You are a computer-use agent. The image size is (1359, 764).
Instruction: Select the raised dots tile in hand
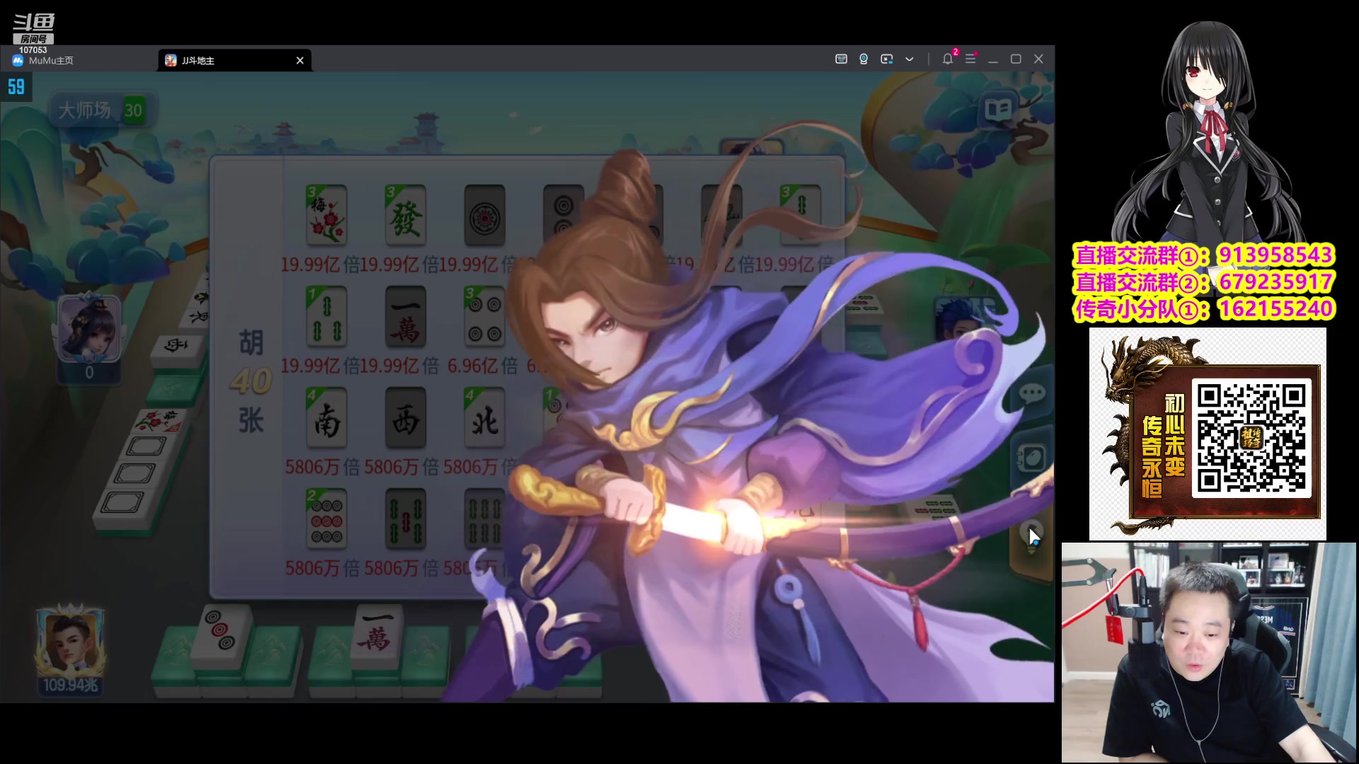[222, 636]
